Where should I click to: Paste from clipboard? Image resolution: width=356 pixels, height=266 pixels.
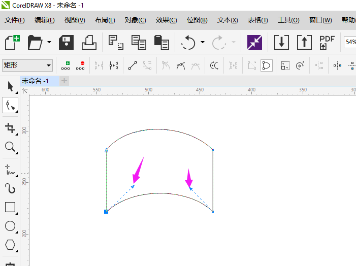[161, 42]
